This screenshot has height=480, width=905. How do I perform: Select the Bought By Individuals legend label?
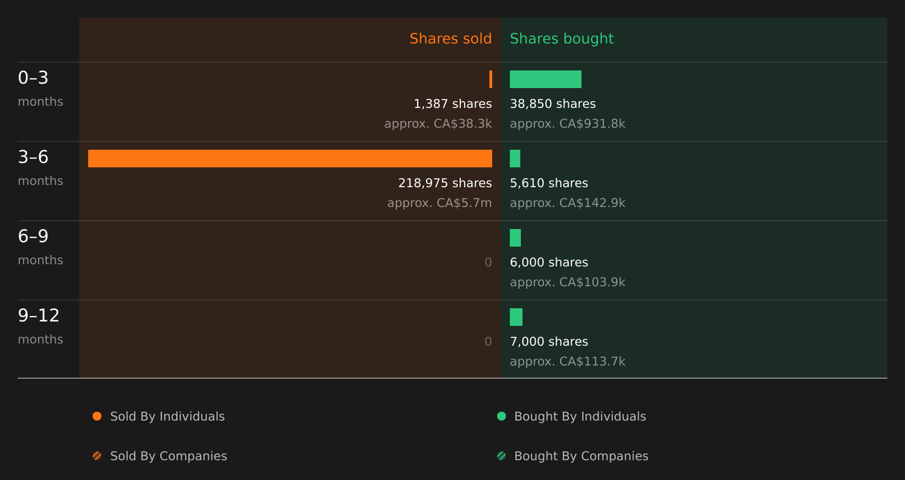pos(580,417)
